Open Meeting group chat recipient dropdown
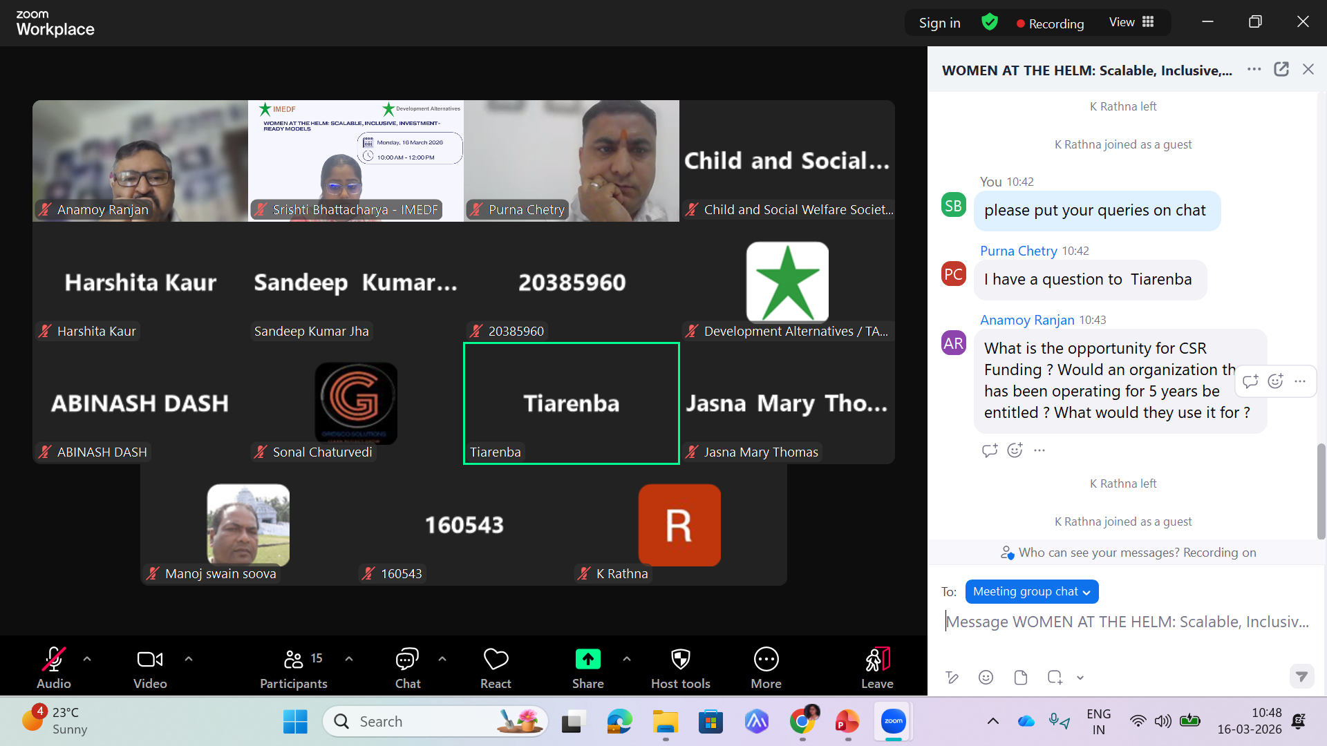 [1031, 591]
